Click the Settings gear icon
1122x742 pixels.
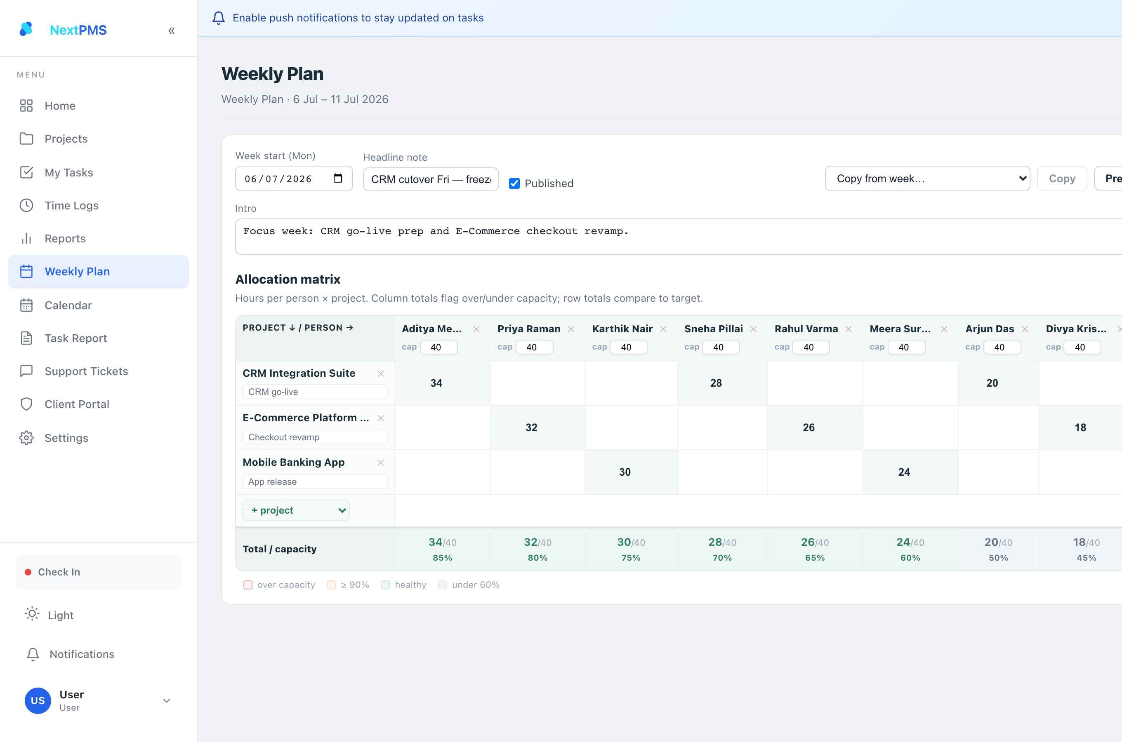tap(26, 438)
